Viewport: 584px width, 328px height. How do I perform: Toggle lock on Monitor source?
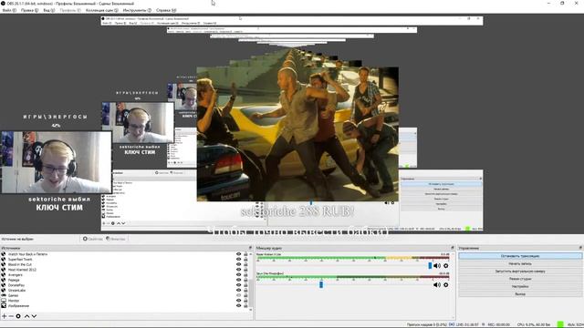(245, 301)
